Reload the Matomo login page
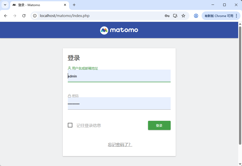Image resolution: width=242 pixels, height=166 pixels. click(x=24, y=16)
